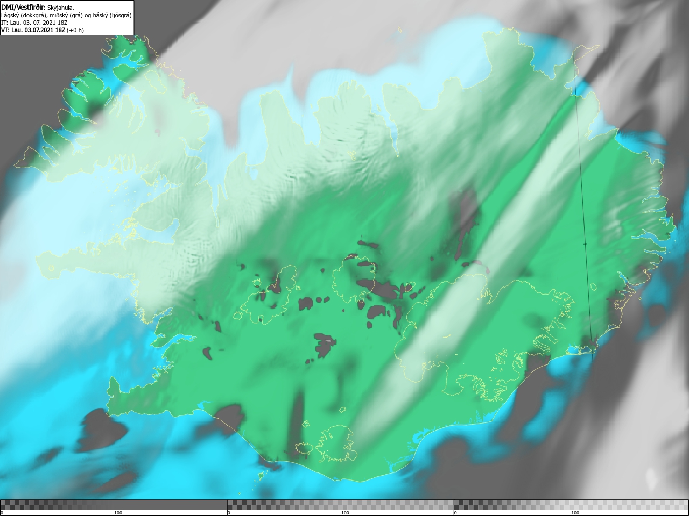Image resolution: width=689 pixels, height=516 pixels.
Task: Click the '100' label under the dark gray scale
Action: [x=118, y=513]
